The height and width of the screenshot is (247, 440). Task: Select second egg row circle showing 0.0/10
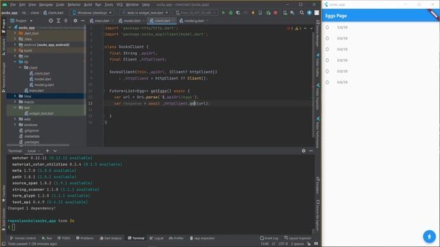327,38
